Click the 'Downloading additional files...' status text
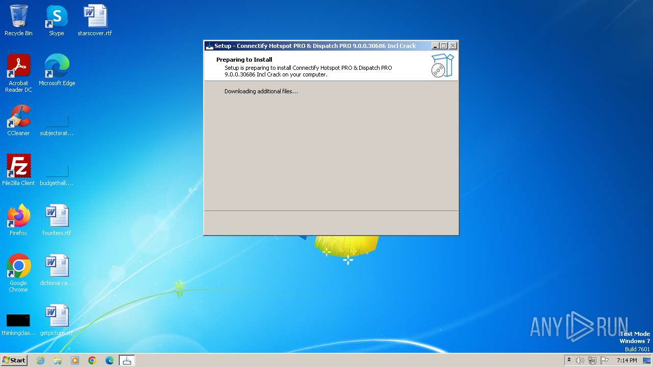This screenshot has width=653, height=367. (x=261, y=91)
